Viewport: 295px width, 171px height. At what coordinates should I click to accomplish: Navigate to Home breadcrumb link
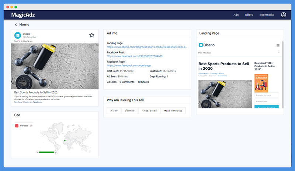click(24, 25)
